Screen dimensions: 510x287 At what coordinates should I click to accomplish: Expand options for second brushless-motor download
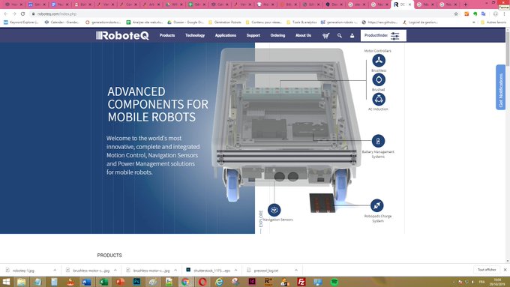(175, 270)
